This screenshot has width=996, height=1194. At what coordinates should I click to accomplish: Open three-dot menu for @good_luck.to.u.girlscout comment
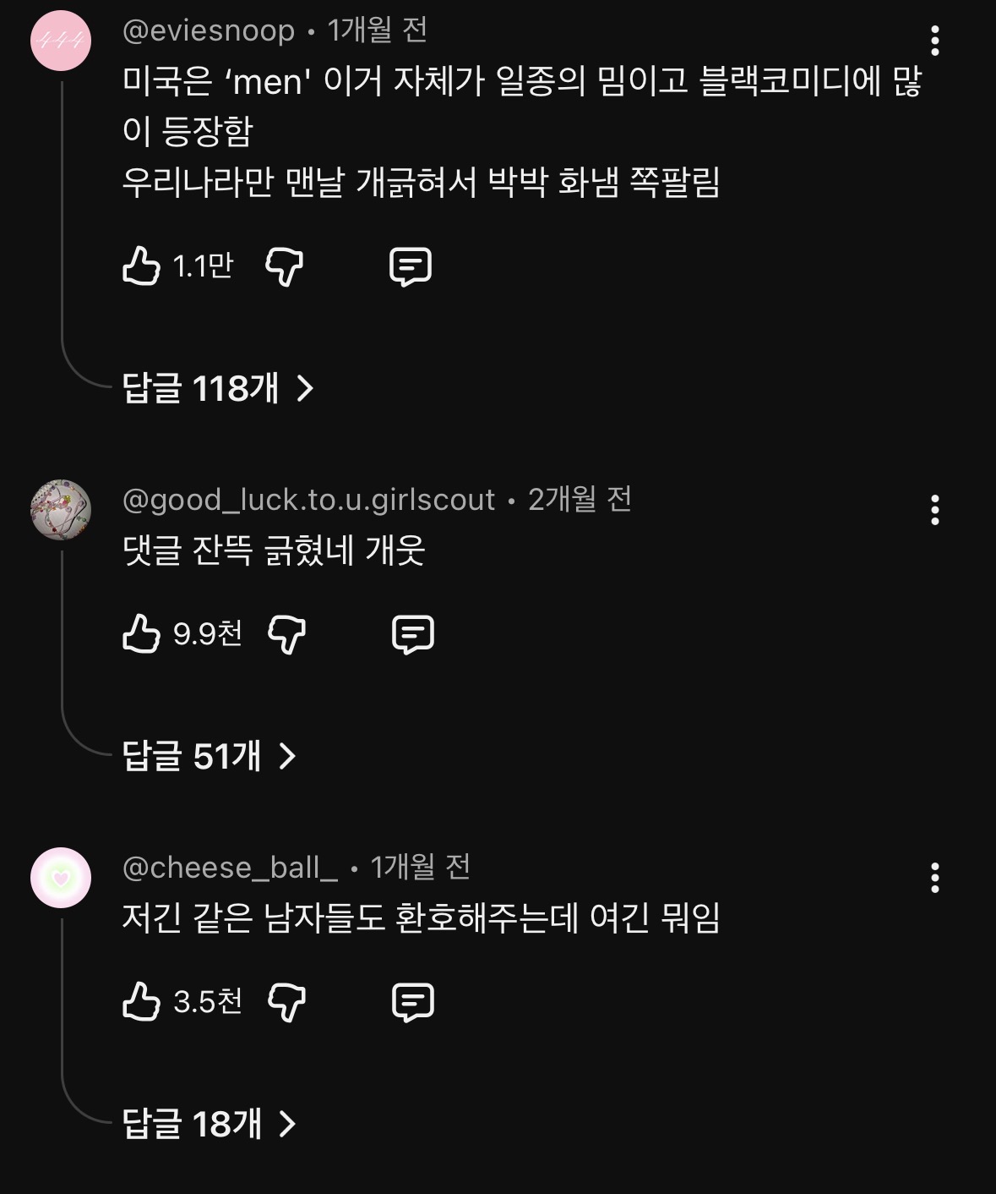[x=934, y=510]
